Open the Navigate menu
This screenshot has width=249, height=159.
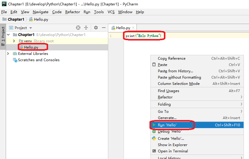pos(41,12)
